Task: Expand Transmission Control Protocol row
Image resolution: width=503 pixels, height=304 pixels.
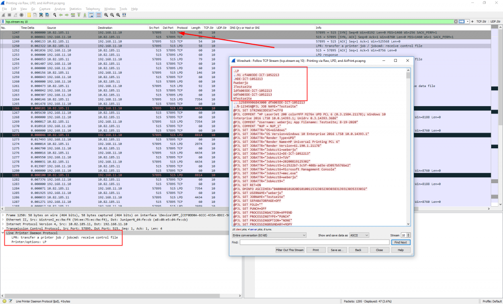Action: pos(3,229)
